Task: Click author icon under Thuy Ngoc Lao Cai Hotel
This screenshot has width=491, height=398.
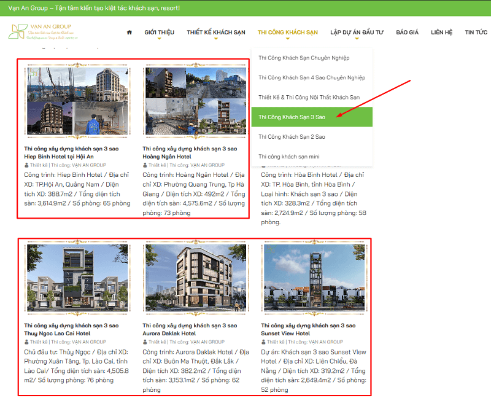Action: [26, 342]
